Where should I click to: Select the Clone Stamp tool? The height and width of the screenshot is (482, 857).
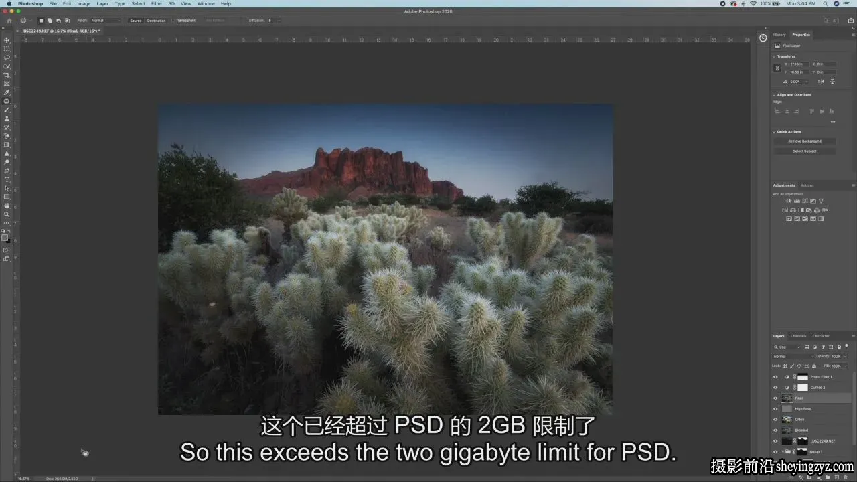click(7, 118)
